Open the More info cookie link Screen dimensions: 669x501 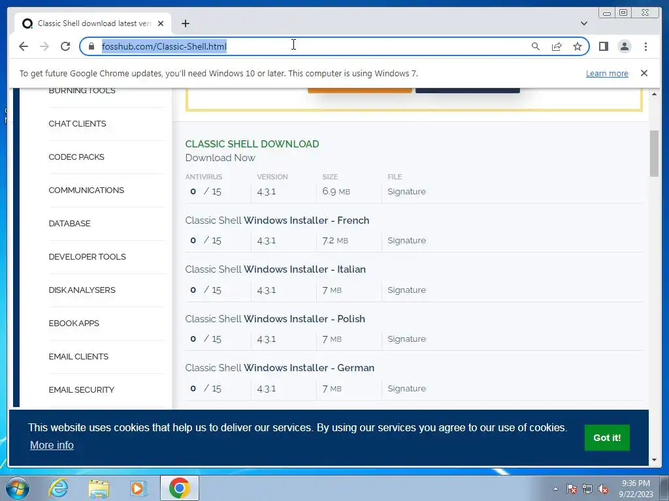(x=52, y=445)
